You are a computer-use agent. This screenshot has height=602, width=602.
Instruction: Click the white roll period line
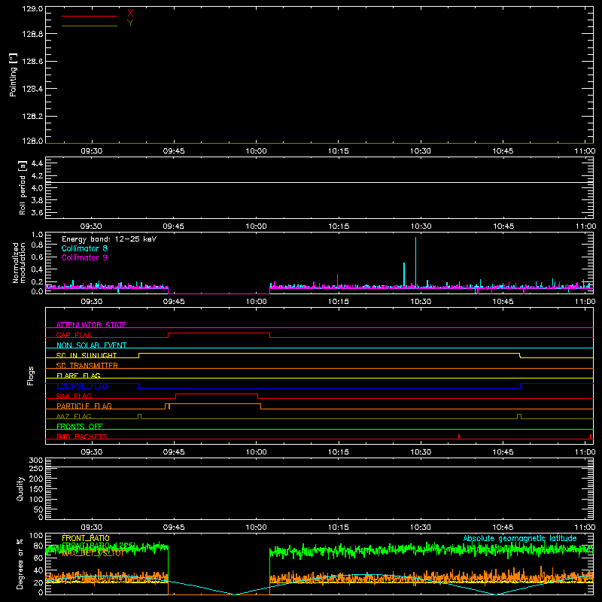(319, 182)
